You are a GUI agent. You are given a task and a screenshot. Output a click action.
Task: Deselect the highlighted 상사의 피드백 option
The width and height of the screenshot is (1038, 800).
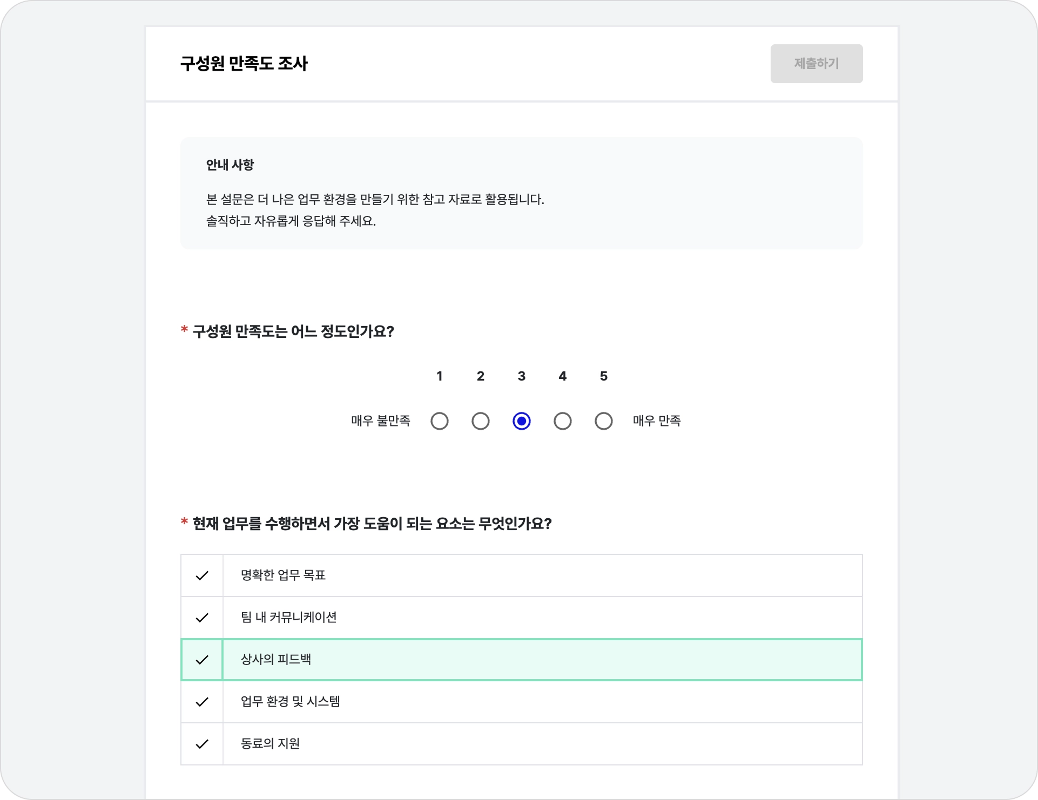tap(542, 660)
